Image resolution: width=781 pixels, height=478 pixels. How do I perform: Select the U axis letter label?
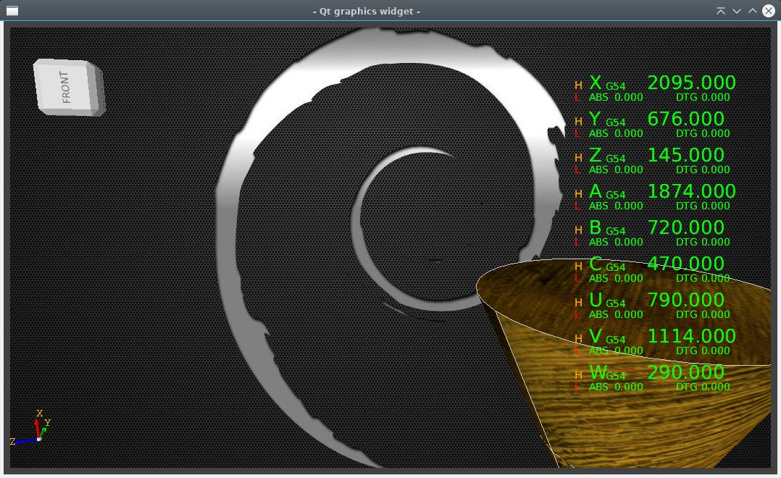pos(596,301)
